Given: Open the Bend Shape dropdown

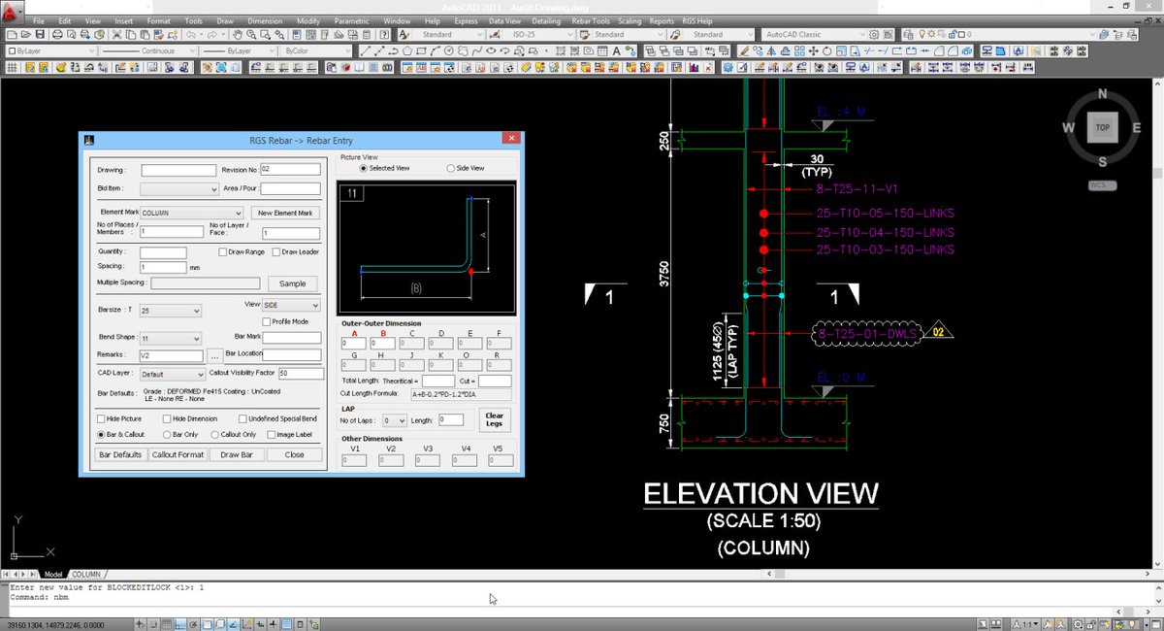Looking at the screenshot, I should pyautogui.click(x=196, y=339).
